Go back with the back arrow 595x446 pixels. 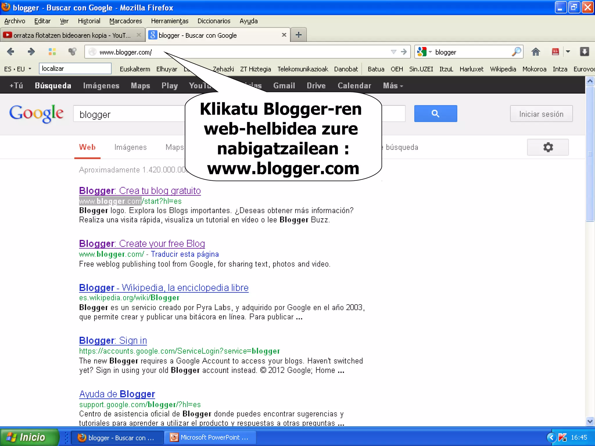pos(10,52)
